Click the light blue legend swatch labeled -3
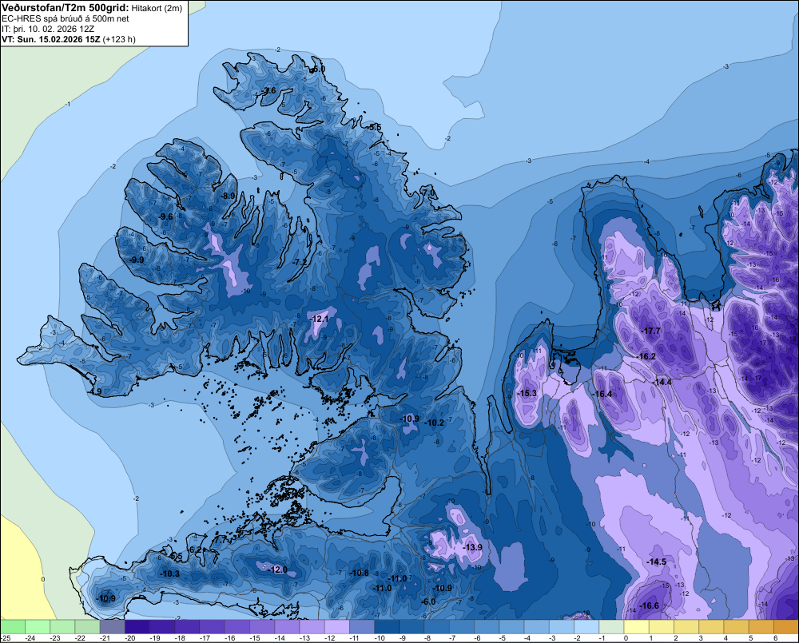 pyautogui.click(x=562, y=626)
